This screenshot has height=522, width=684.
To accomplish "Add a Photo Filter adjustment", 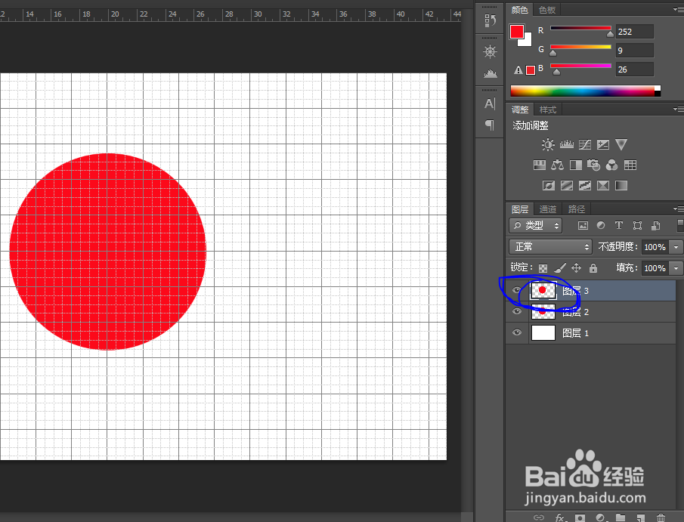I will tap(594, 165).
